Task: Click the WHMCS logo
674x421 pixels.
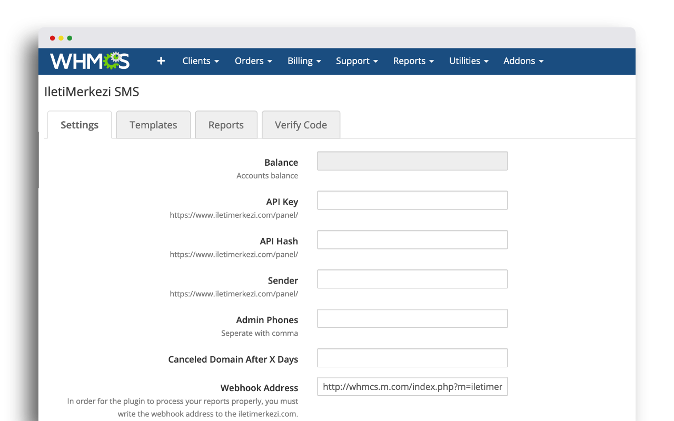Action: 90,61
